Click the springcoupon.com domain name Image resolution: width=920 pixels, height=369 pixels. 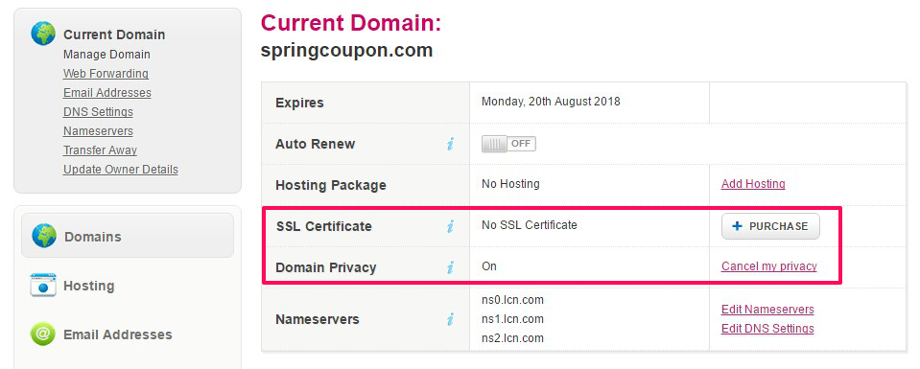coord(346,51)
